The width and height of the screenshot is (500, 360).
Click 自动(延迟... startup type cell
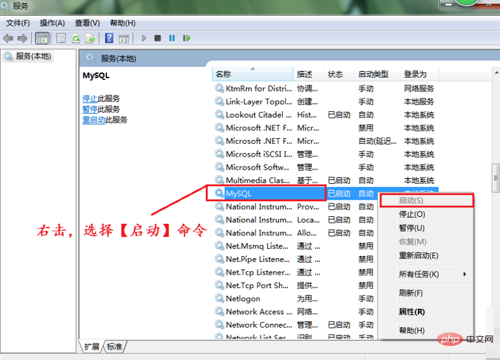tap(377, 141)
